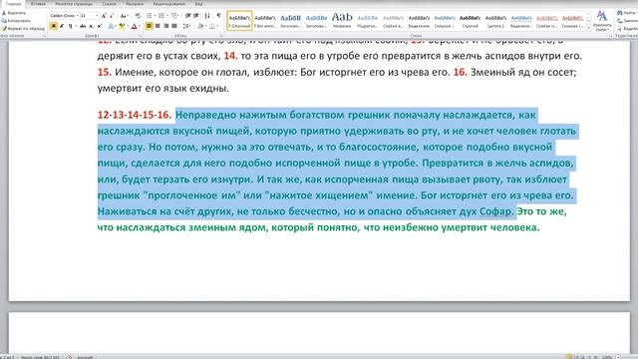The image size is (638, 359).
Task: Toggle align text left
Action: point(149,26)
